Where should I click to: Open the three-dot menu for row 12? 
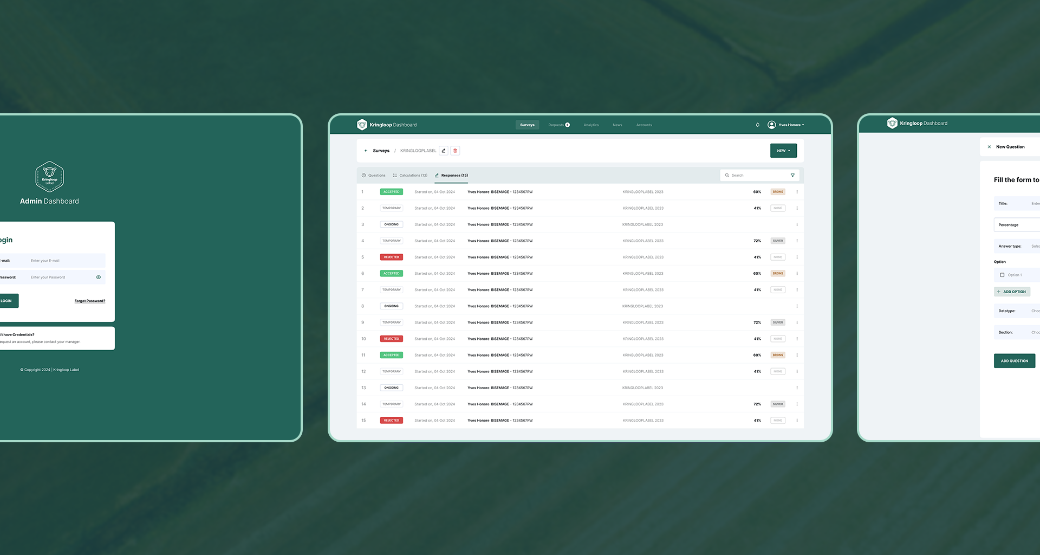pos(797,371)
